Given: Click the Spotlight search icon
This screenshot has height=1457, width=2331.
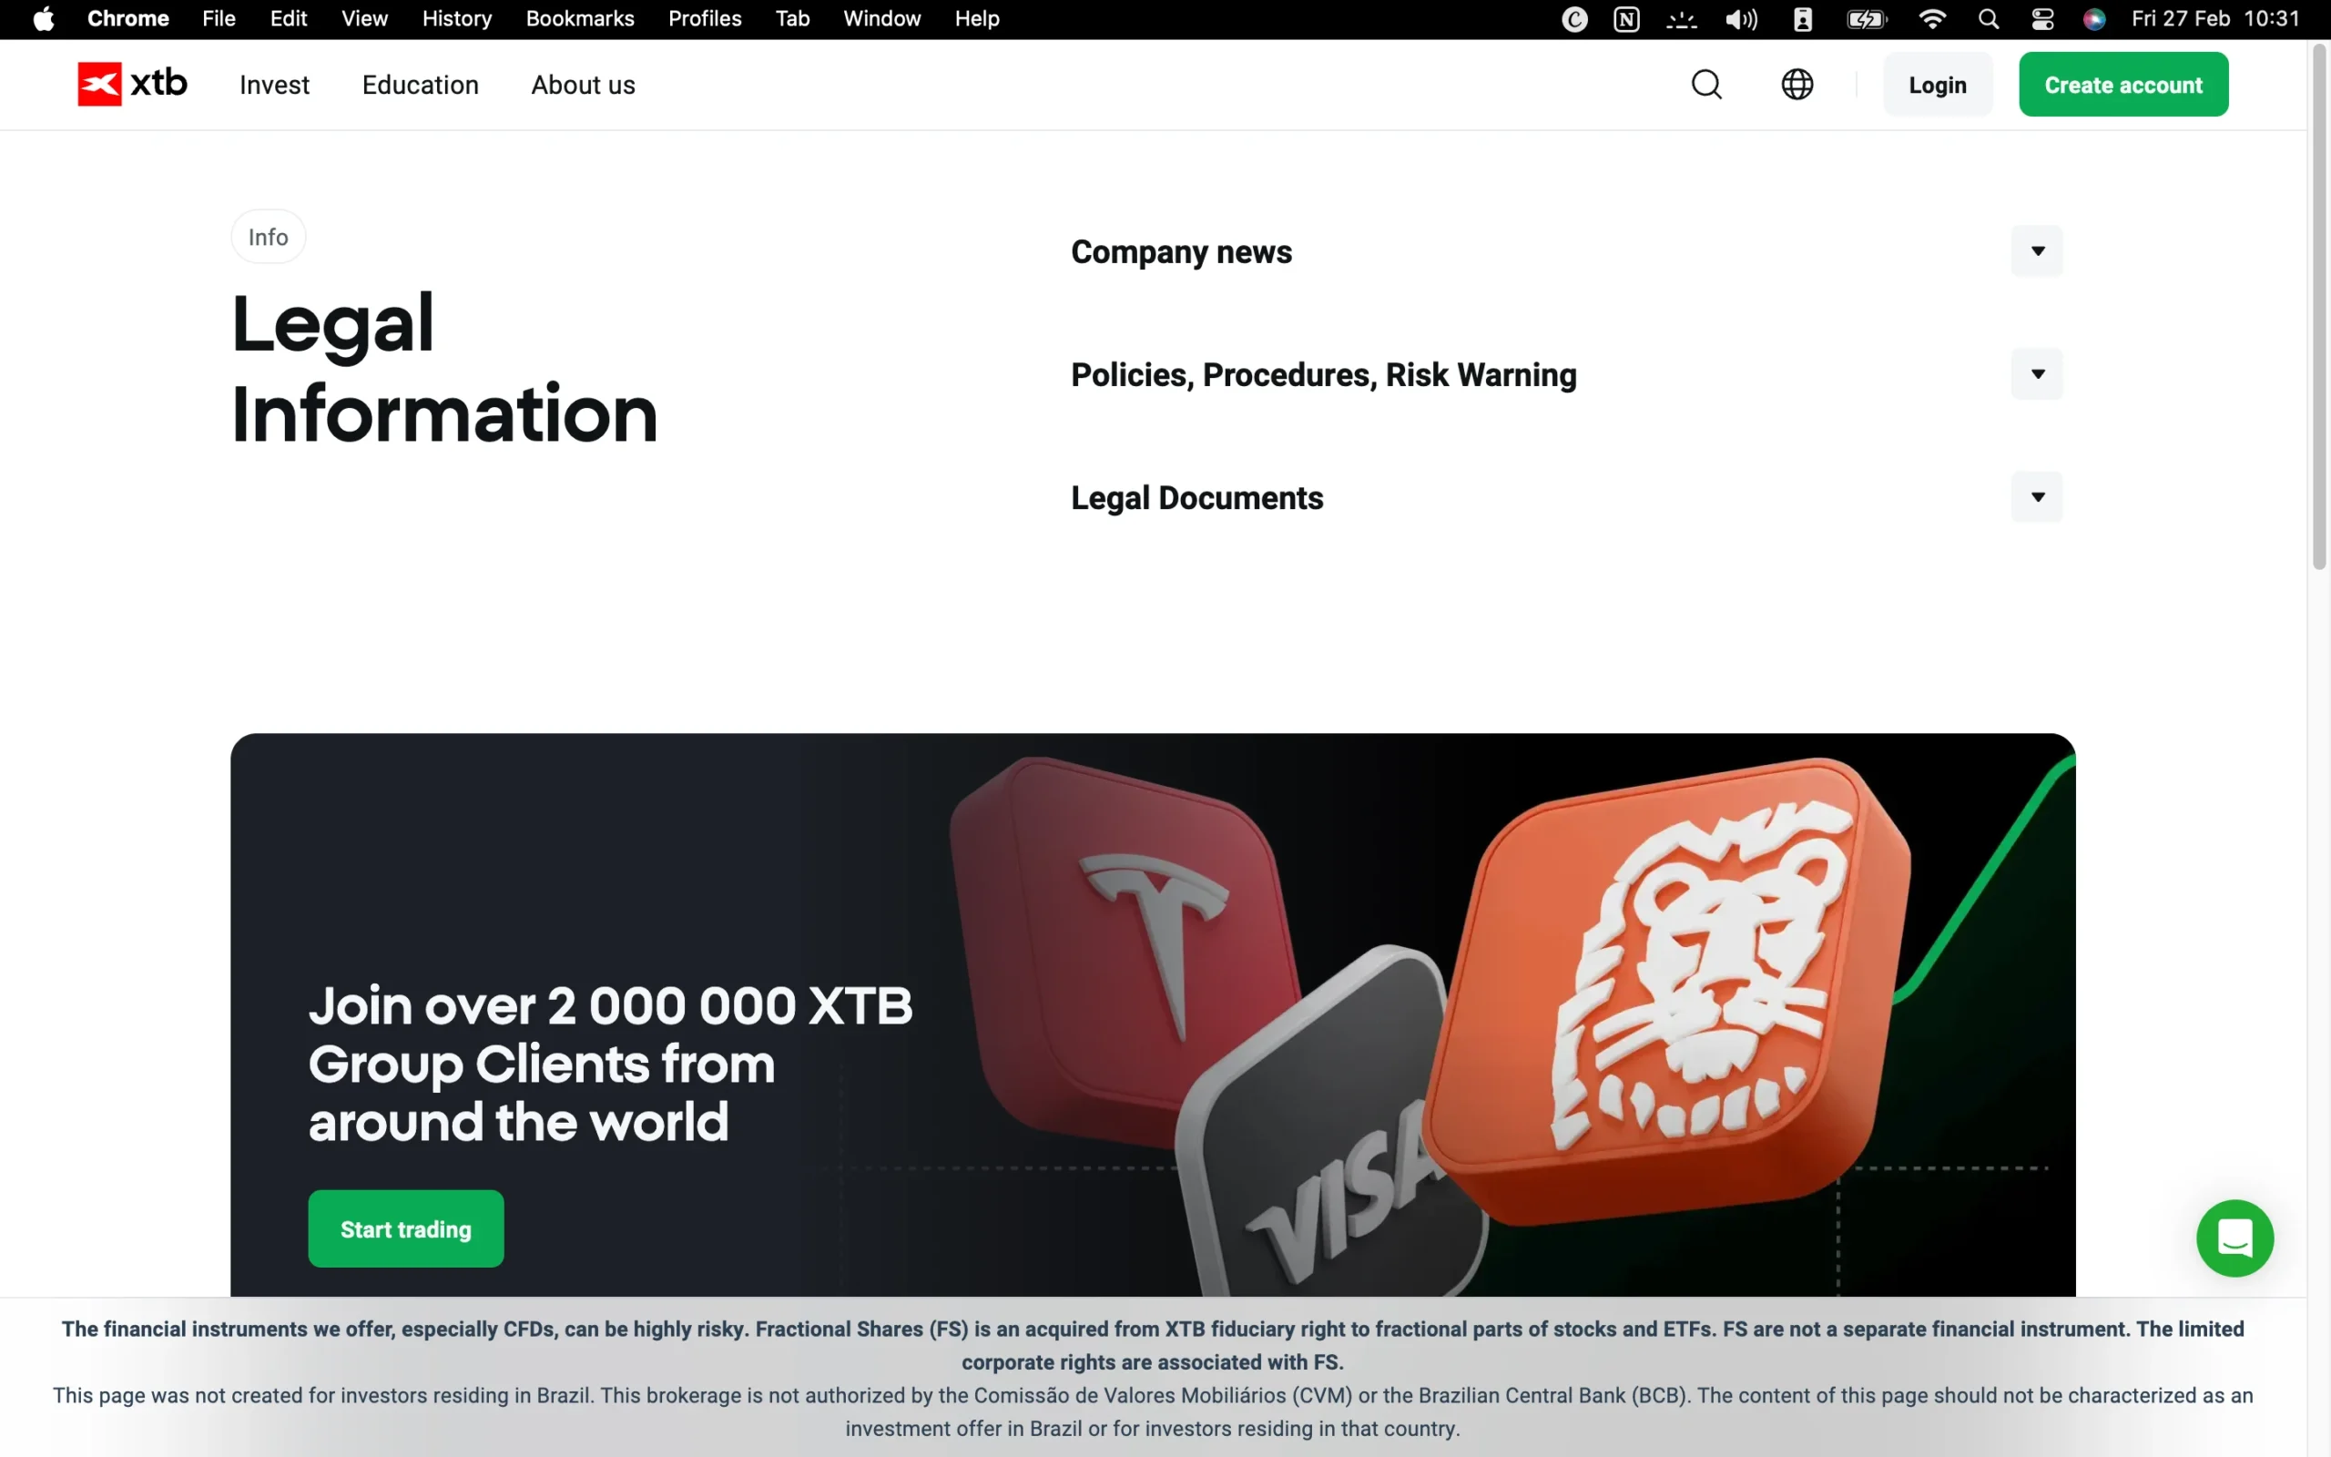Looking at the screenshot, I should click(x=1989, y=18).
